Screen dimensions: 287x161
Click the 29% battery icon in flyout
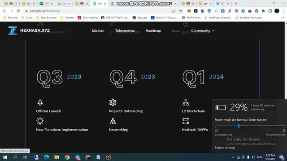click(x=221, y=107)
